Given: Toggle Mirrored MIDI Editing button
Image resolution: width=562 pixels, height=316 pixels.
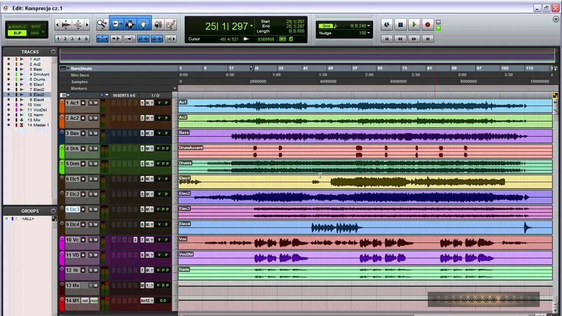Looking at the screenshot, I should 130,39.
